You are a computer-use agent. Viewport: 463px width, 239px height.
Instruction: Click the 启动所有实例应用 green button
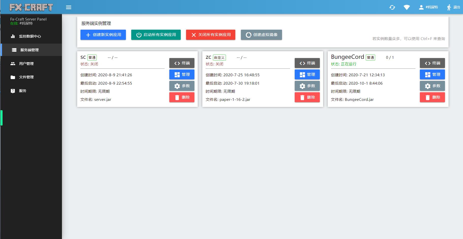pyautogui.click(x=156, y=35)
